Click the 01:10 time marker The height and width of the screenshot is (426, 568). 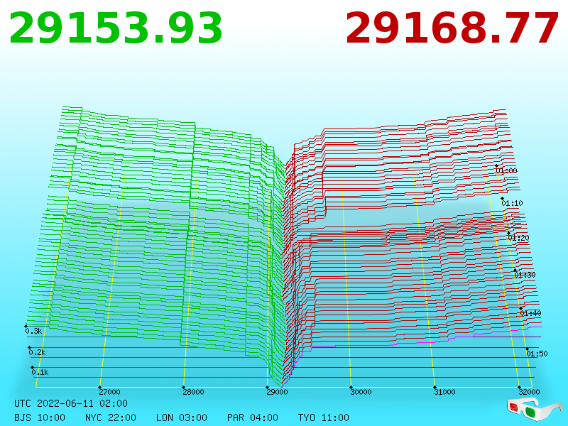pyautogui.click(x=512, y=203)
